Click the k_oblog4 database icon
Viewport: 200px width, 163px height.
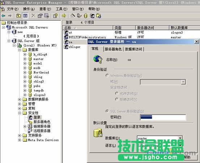coord(30,54)
